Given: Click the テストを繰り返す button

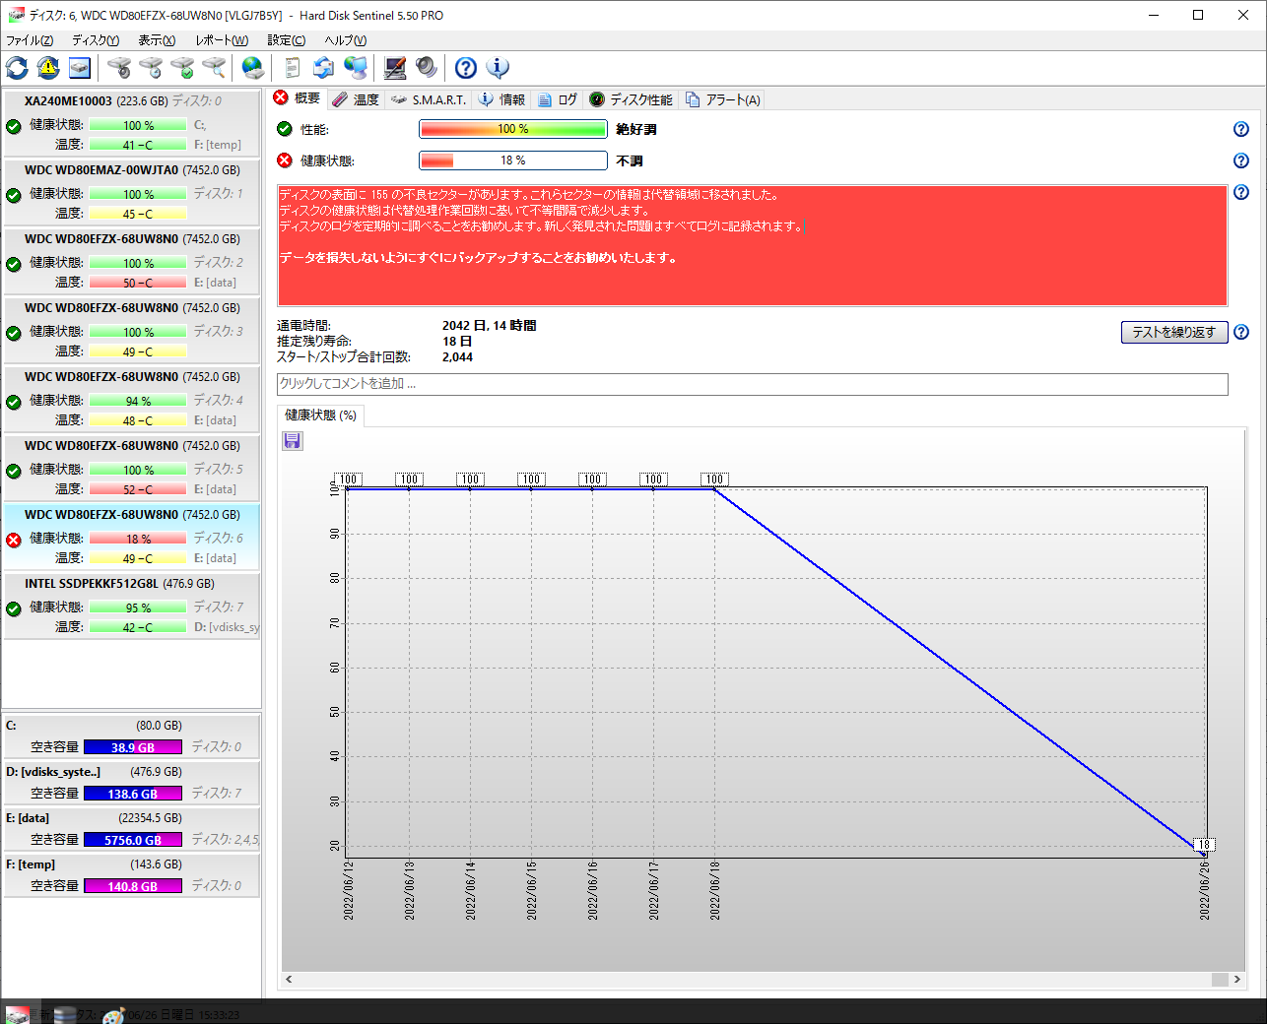Looking at the screenshot, I should pos(1174,332).
